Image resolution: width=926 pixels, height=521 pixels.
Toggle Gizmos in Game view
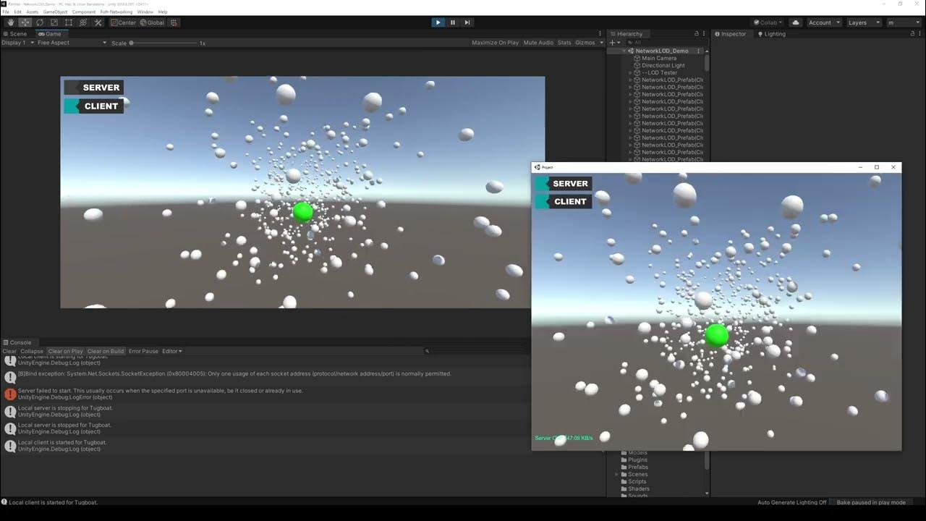pyautogui.click(x=585, y=43)
